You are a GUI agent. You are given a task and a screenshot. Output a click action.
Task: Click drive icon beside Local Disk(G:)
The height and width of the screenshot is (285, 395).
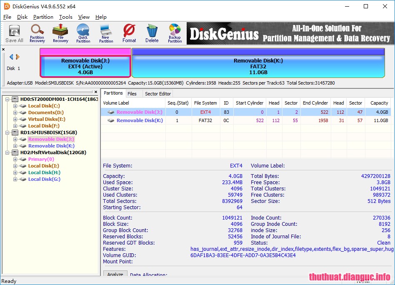click(x=23, y=179)
